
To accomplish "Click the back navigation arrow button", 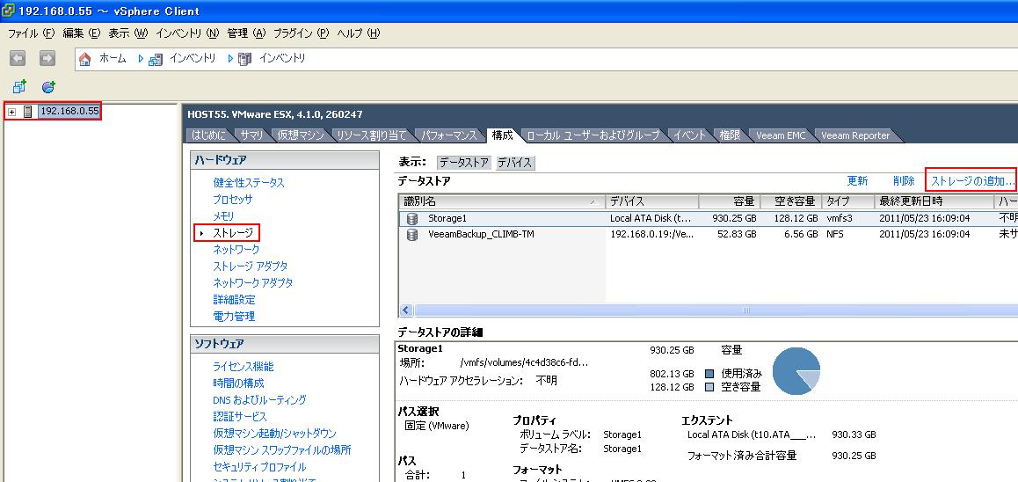I will tap(18, 58).
